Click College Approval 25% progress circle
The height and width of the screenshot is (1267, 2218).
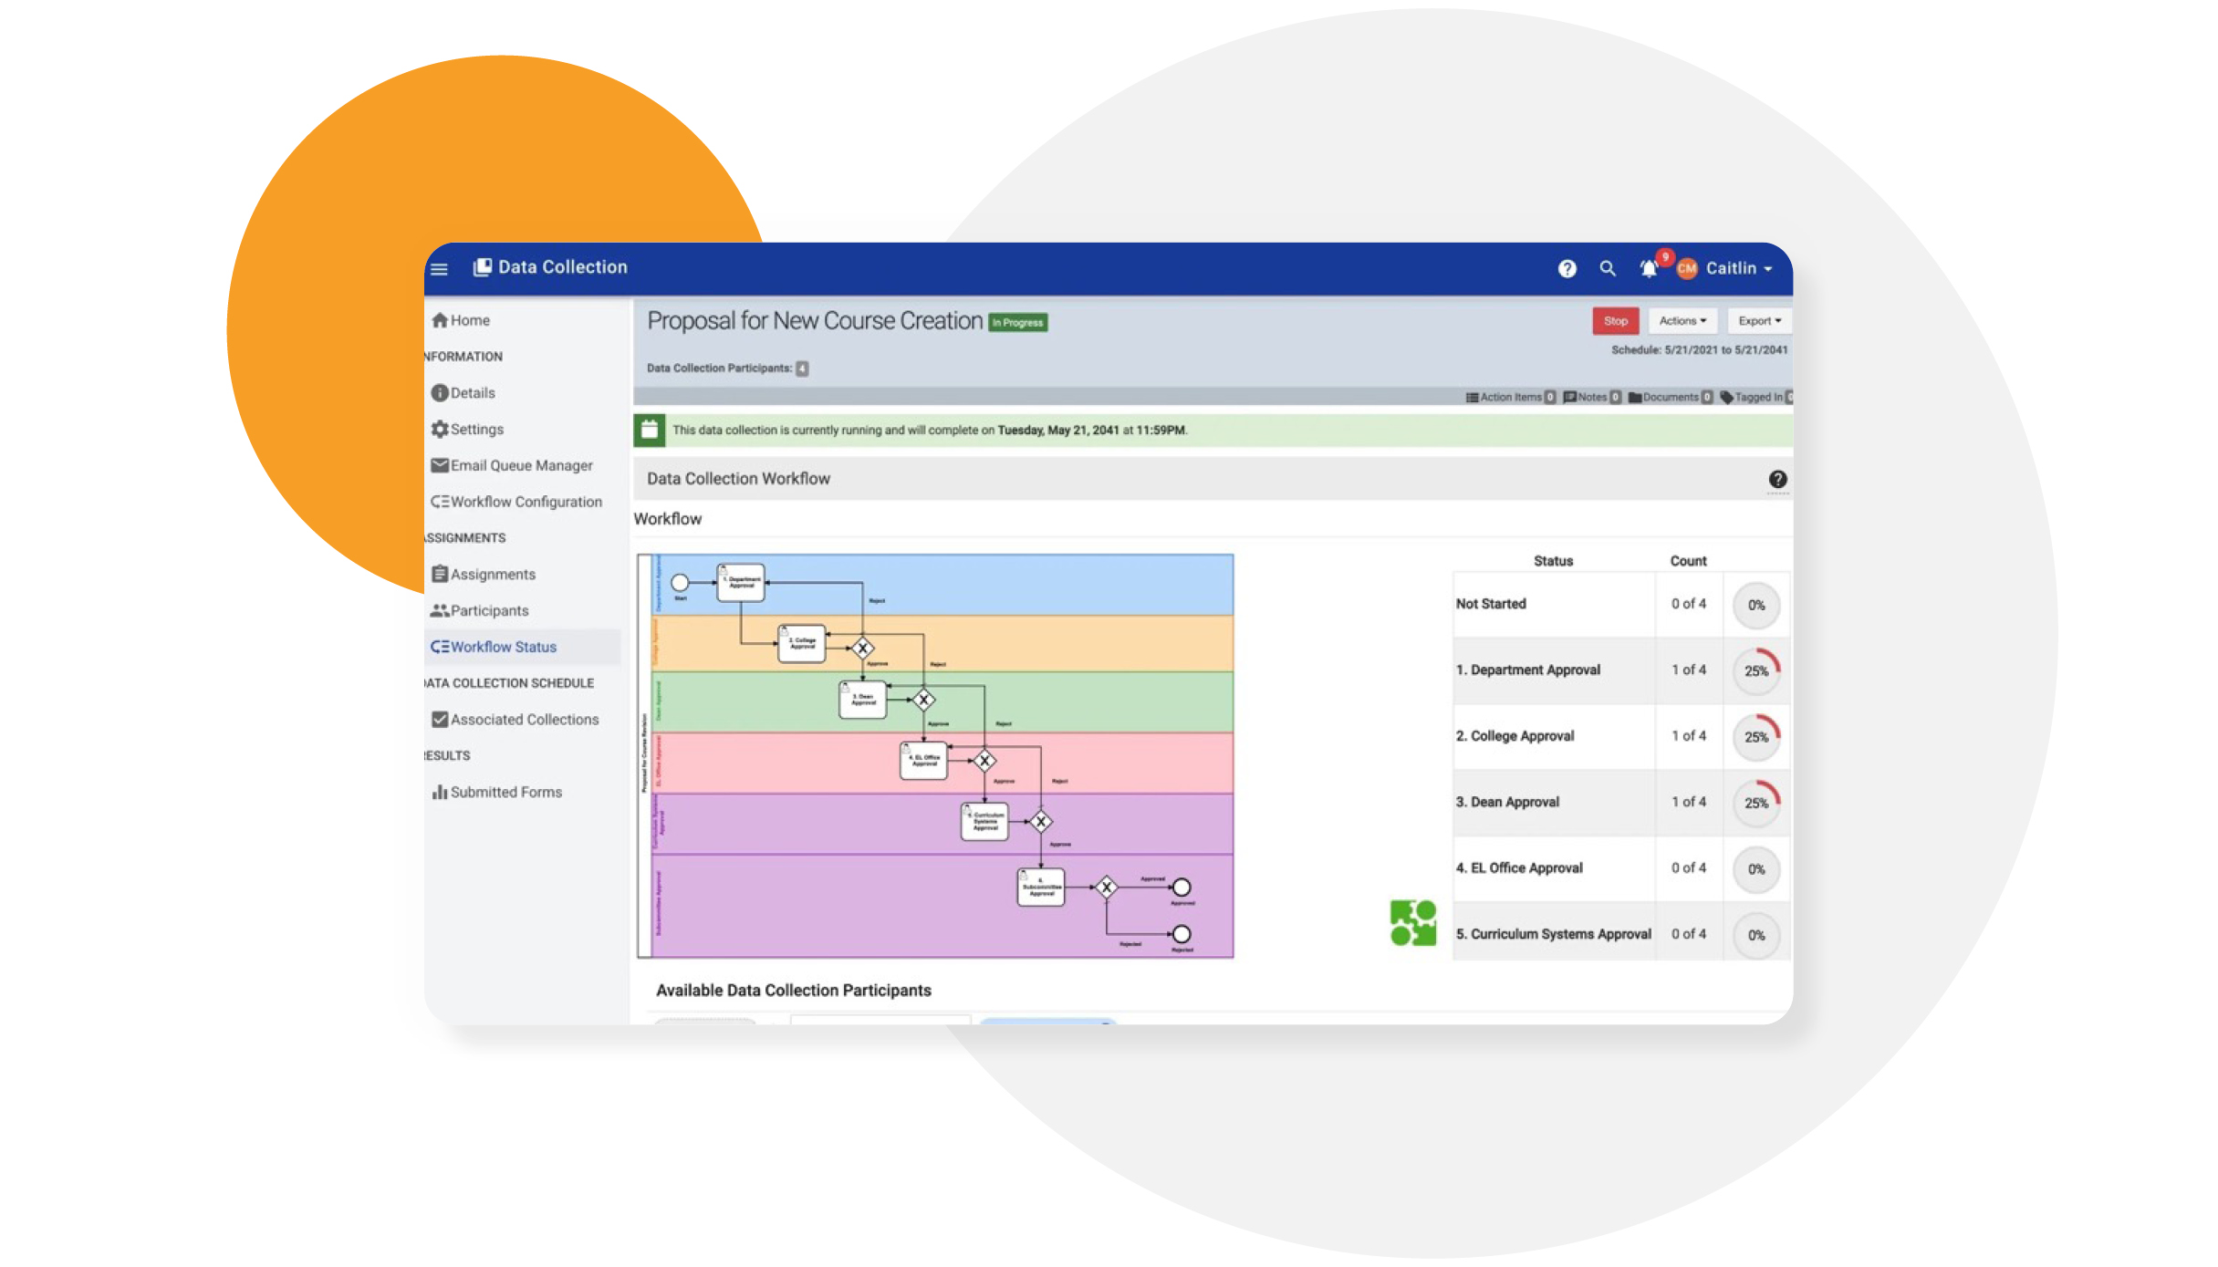(1756, 737)
